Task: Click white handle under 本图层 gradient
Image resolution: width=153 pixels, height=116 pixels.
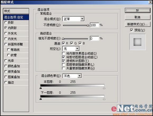Action: [x=104, y=88]
